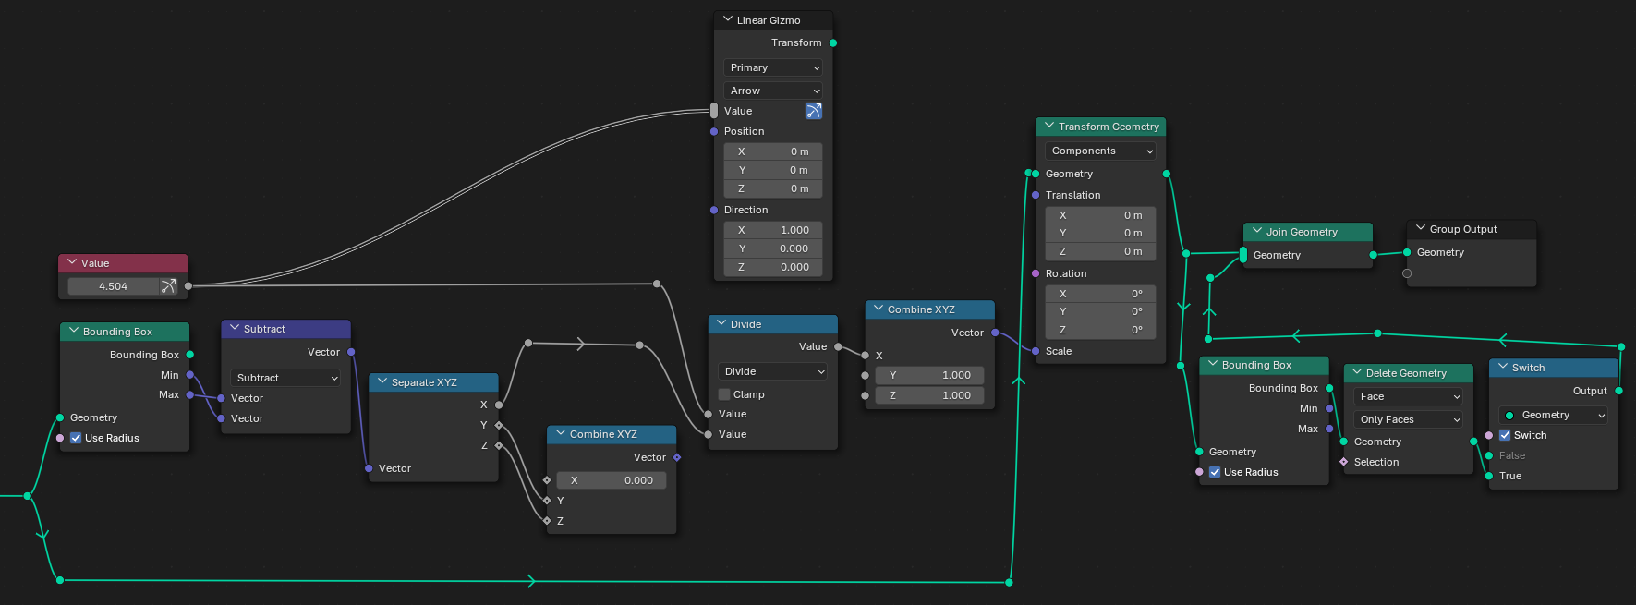Viewport: 1636px width, 605px height.
Task: Open the Only Faces dropdown in Delete Geometry
Action: (x=1408, y=419)
